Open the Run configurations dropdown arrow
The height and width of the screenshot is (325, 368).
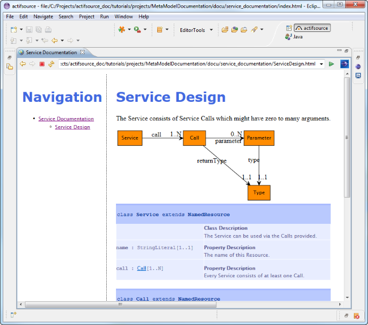[145, 30]
